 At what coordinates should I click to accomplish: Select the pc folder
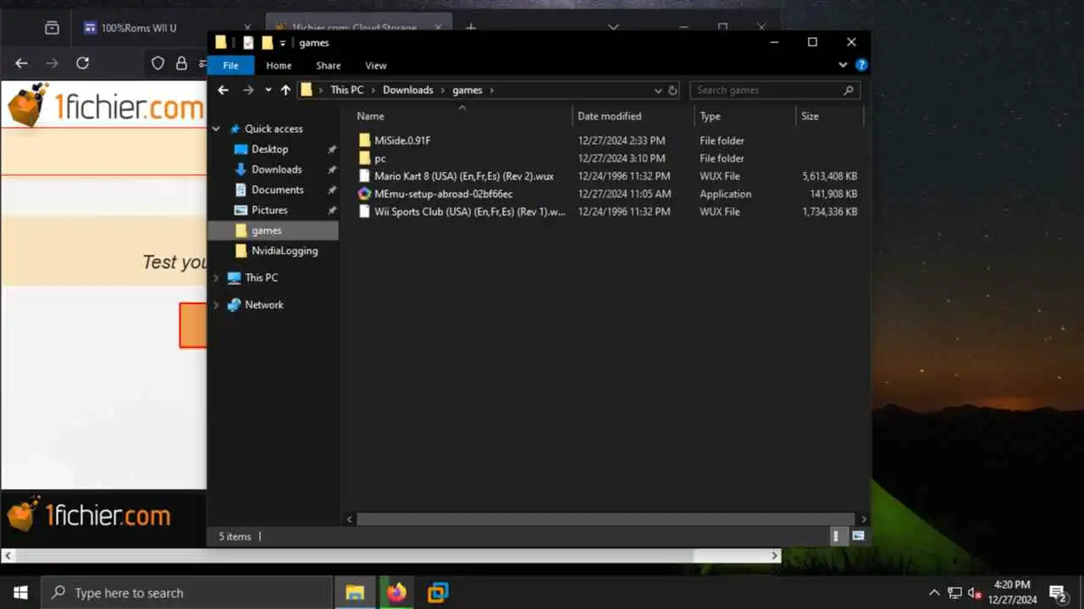380,158
